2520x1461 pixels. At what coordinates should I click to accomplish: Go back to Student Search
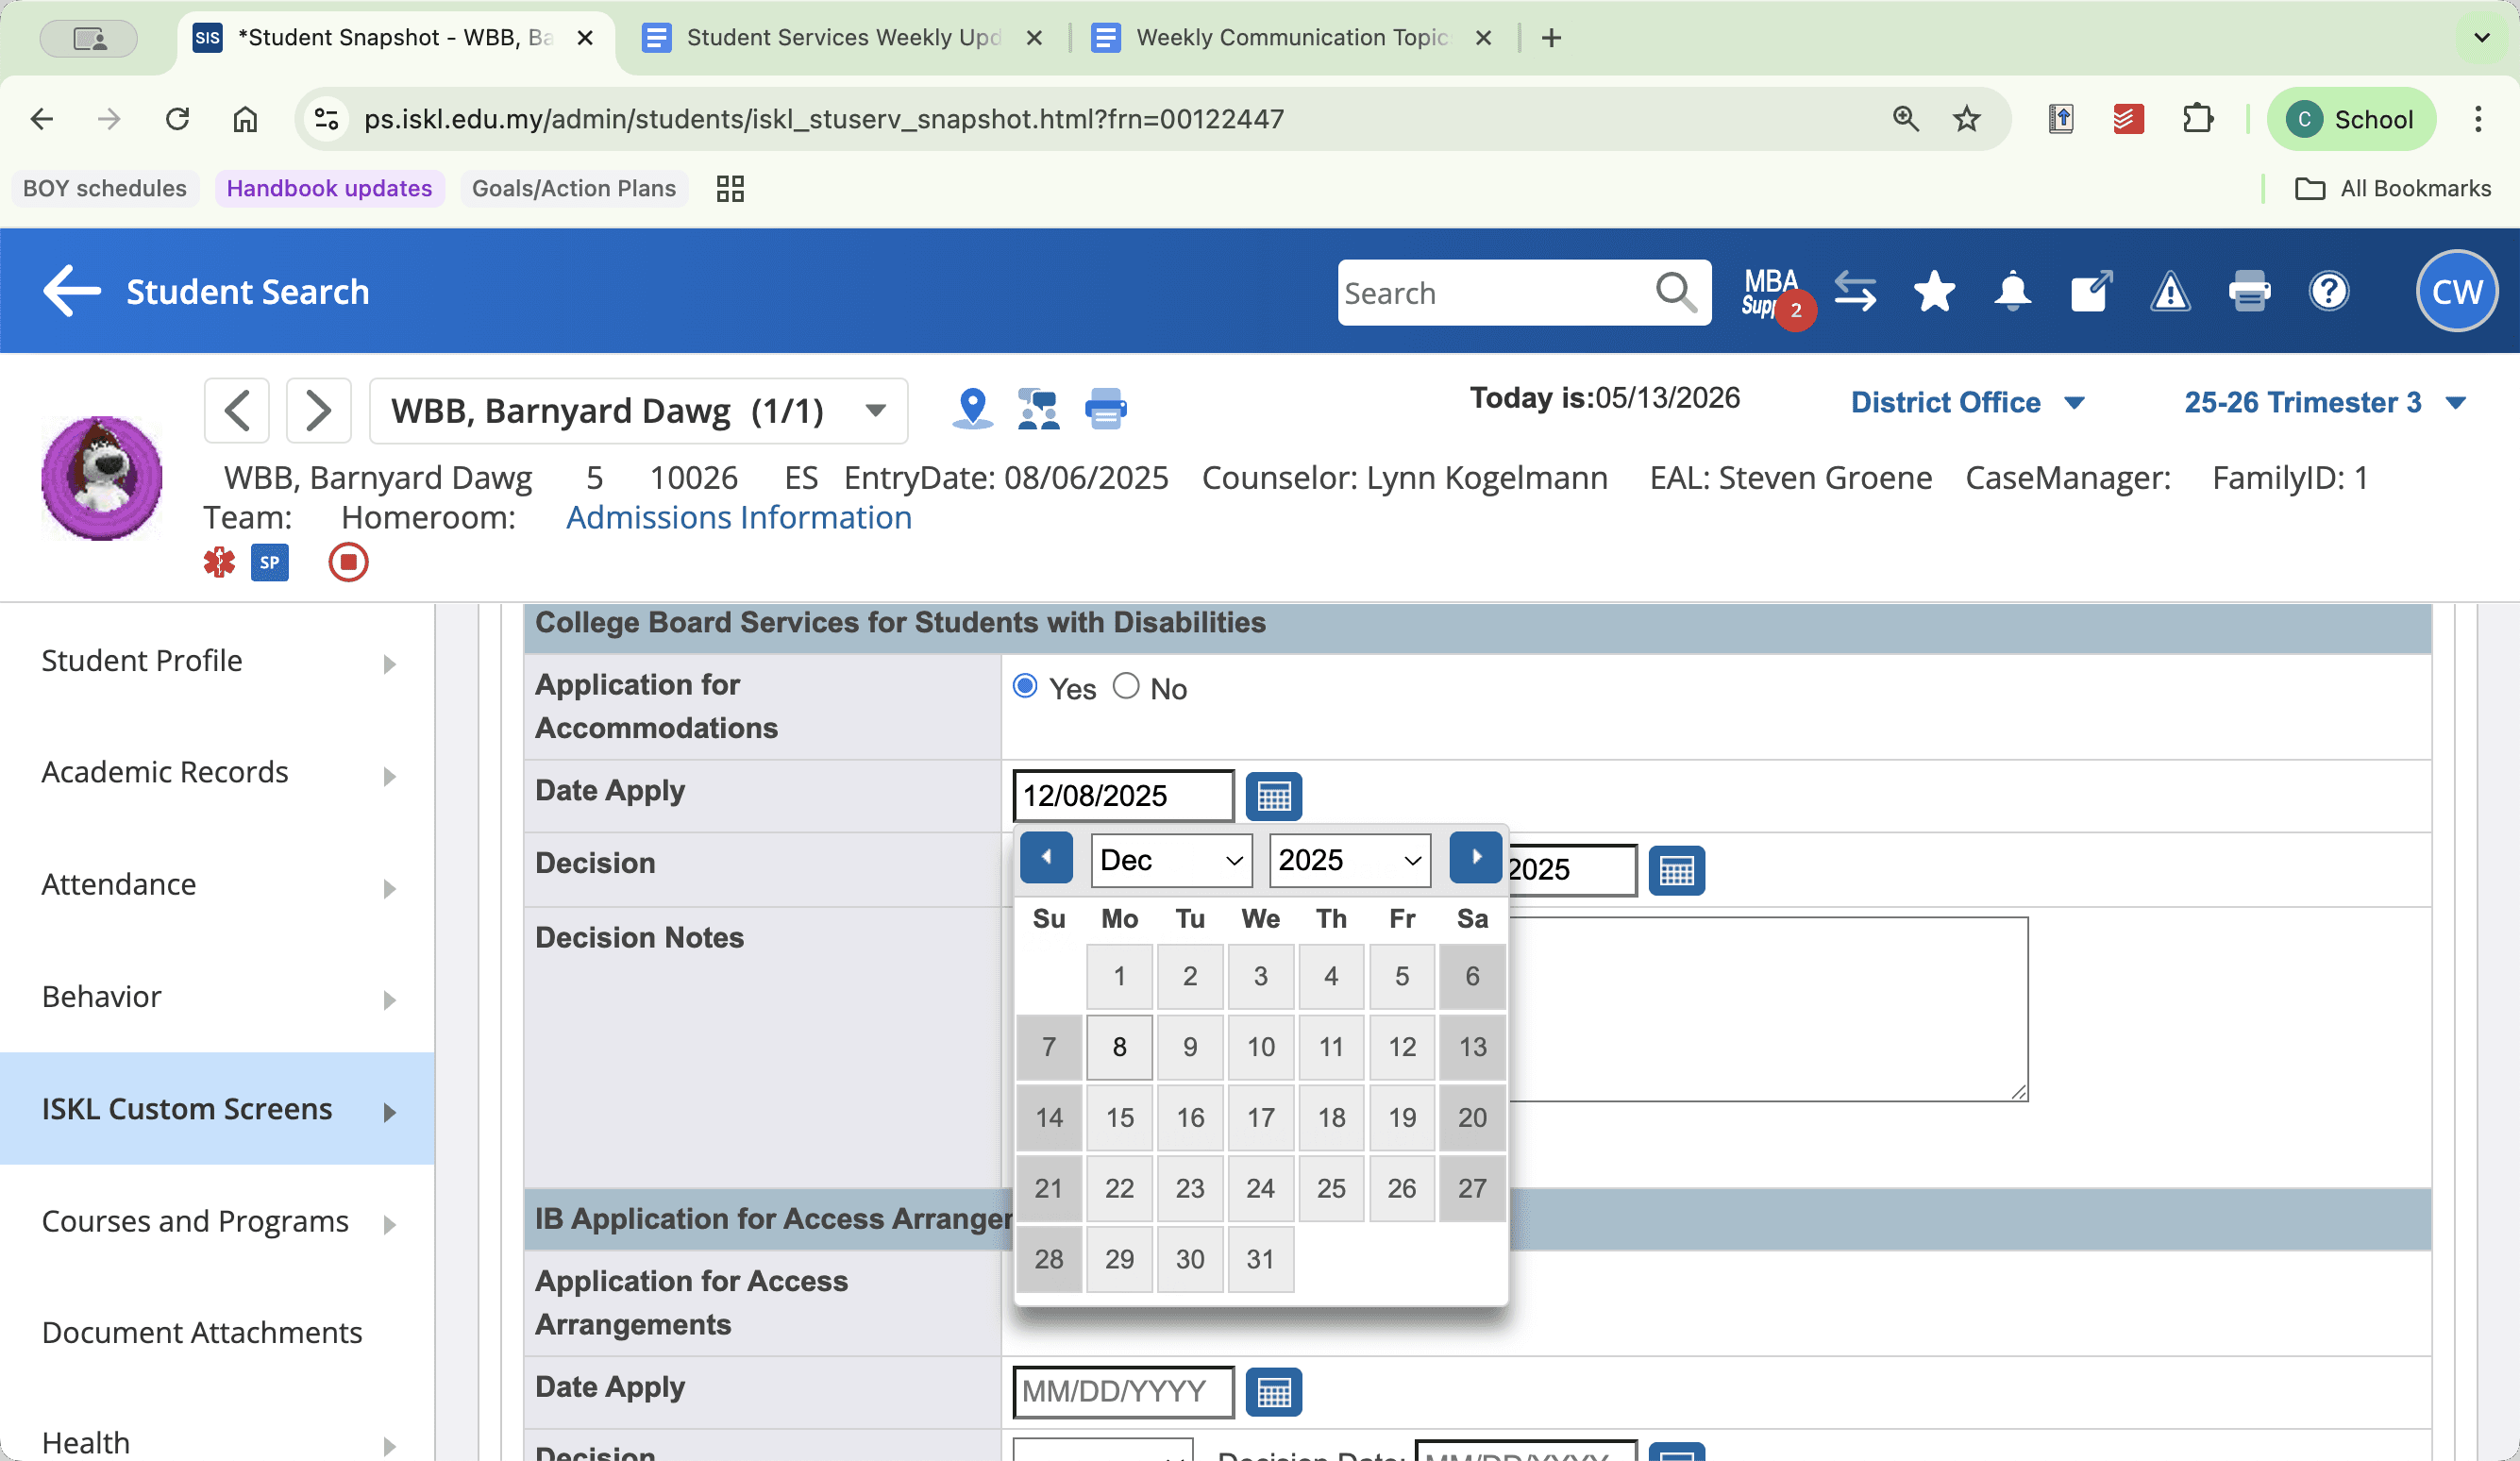click(x=206, y=292)
